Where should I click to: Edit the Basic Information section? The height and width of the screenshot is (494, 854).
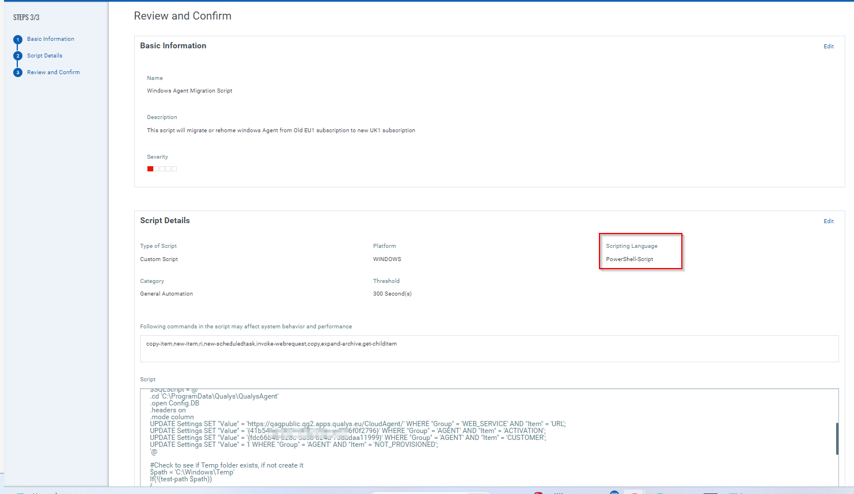(828, 47)
